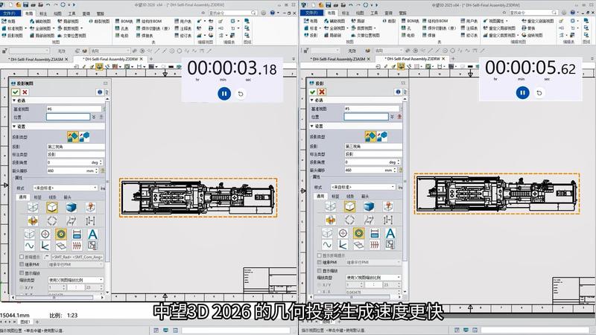Viewport: 596px width, 335px height.
Task: Open 缩放类型 dropdown in 2025 panel
Action: pos(373,278)
